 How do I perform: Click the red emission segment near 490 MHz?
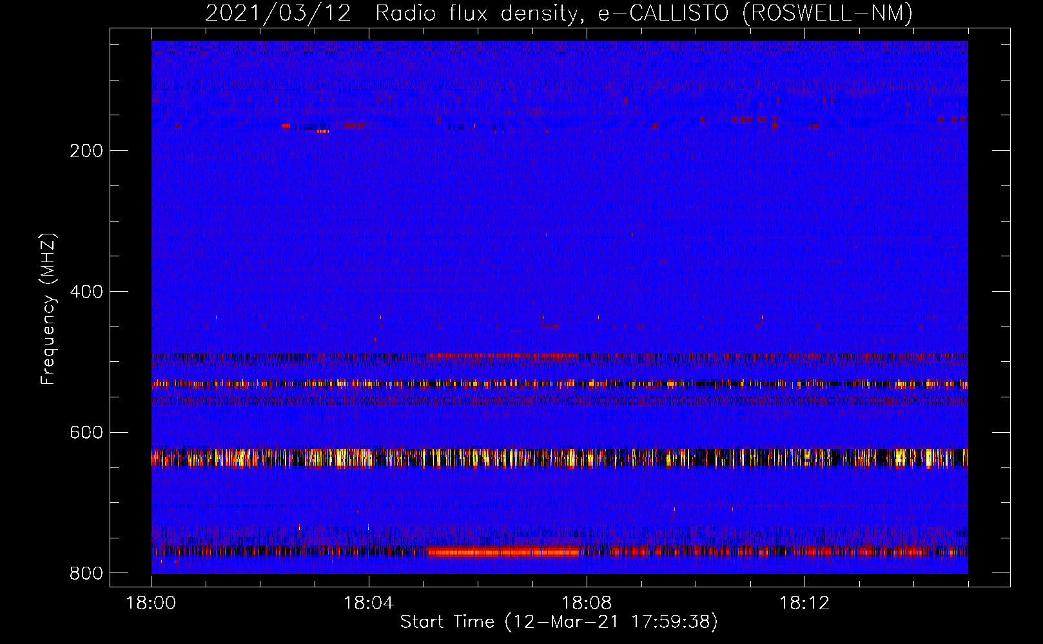503,355
